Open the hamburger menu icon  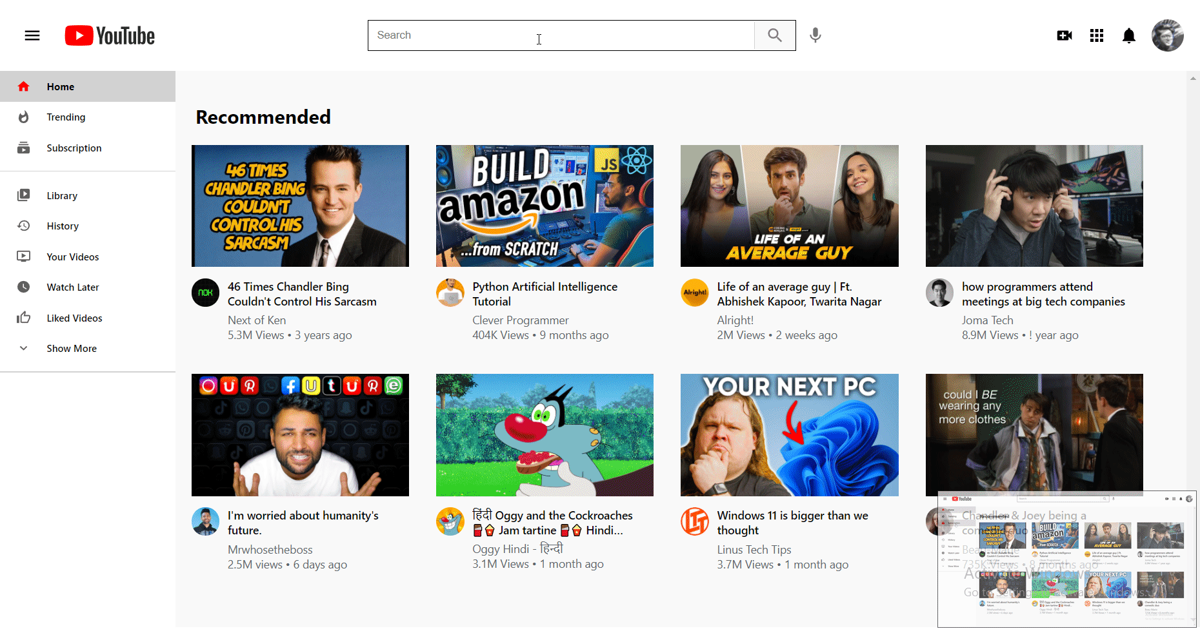pyautogui.click(x=32, y=35)
